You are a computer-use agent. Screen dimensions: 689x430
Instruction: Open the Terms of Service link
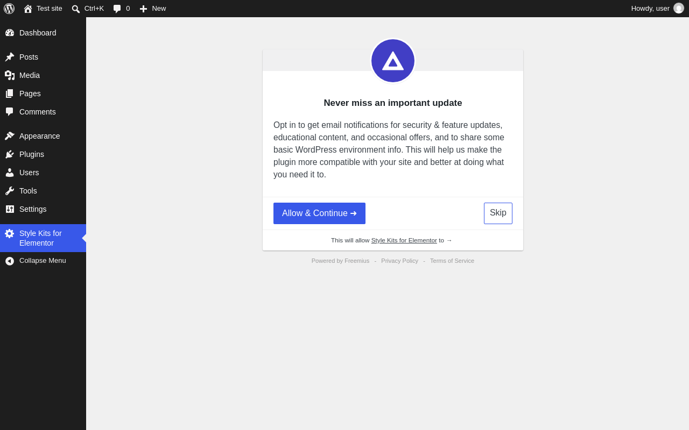coord(452,261)
